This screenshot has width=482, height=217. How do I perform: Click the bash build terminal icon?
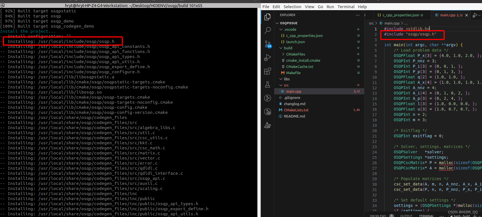(450, 216)
